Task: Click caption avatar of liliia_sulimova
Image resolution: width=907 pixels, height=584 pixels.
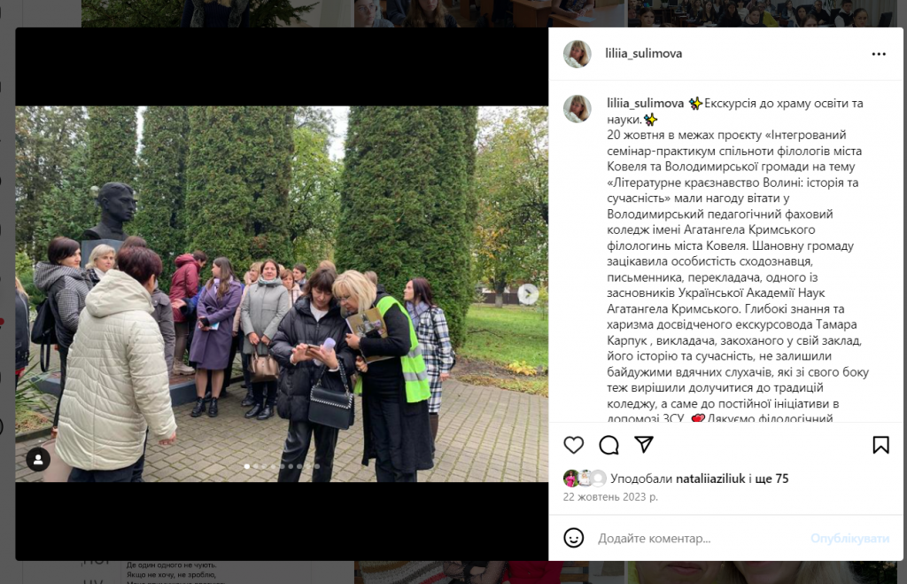Action: pos(578,109)
